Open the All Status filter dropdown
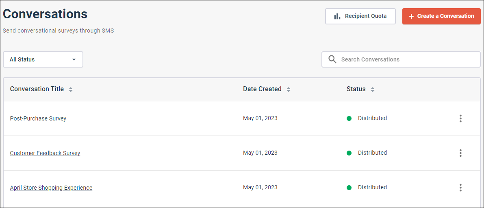The height and width of the screenshot is (208, 484). pos(43,59)
